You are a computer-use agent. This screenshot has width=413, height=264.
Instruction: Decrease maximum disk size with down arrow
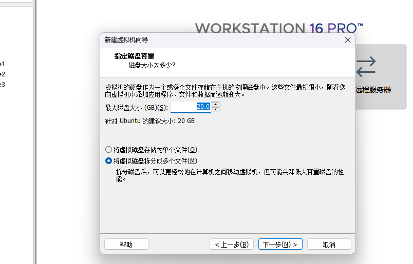[x=216, y=110]
